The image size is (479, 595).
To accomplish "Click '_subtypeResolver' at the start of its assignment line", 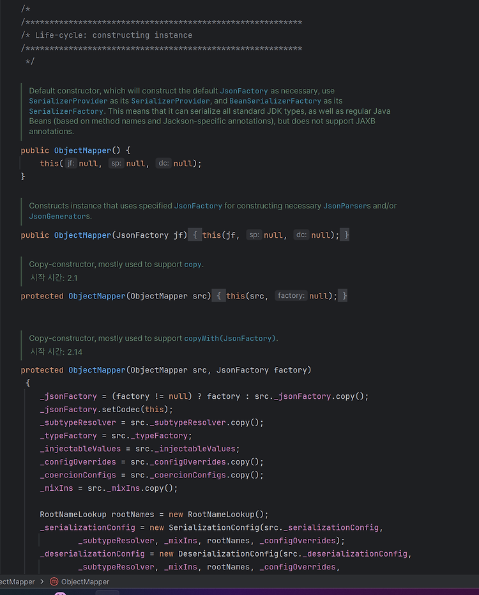I will click(x=78, y=422).
